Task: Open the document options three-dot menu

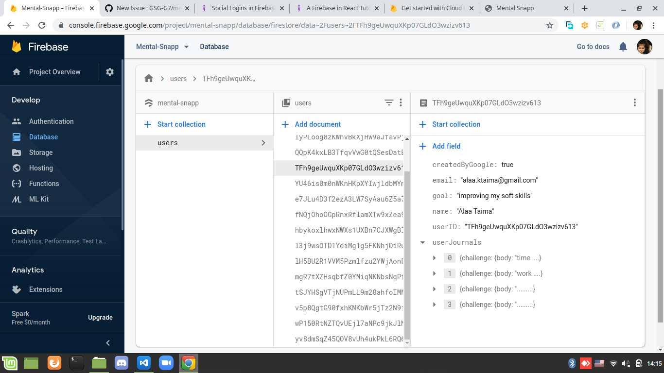Action: click(634, 102)
